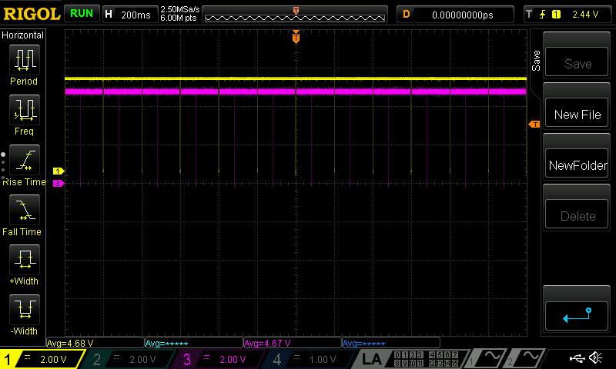Select channel 1 2.00 V label

pos(53,359)
